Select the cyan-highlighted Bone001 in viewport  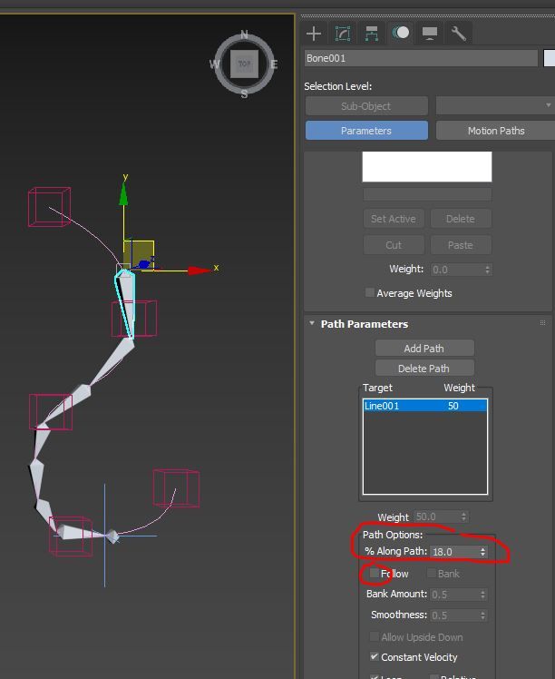pyautogui.click(x=125, y=303)
